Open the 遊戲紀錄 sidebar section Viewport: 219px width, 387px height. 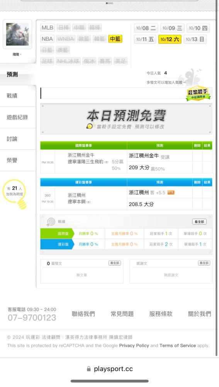[x=18, y=117]
